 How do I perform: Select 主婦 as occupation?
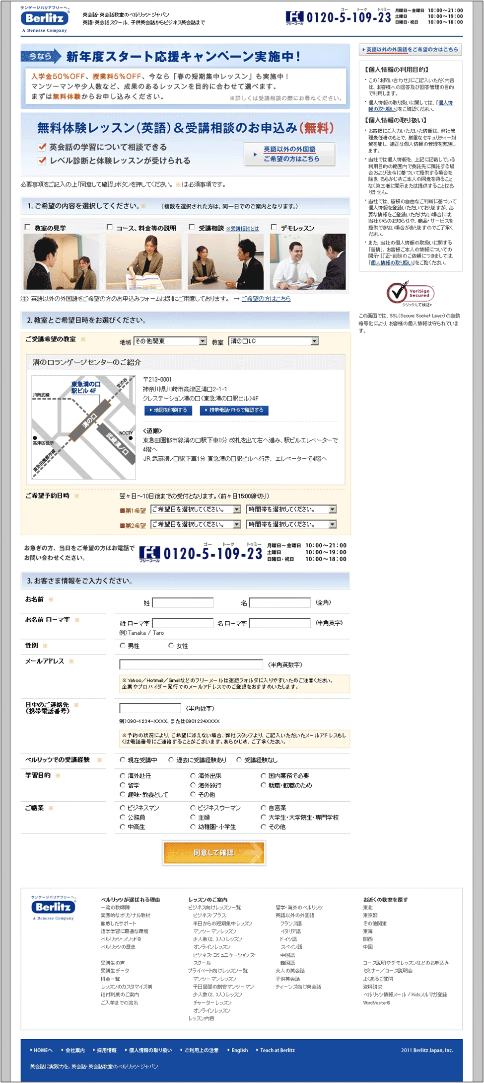tap(193, 817)
